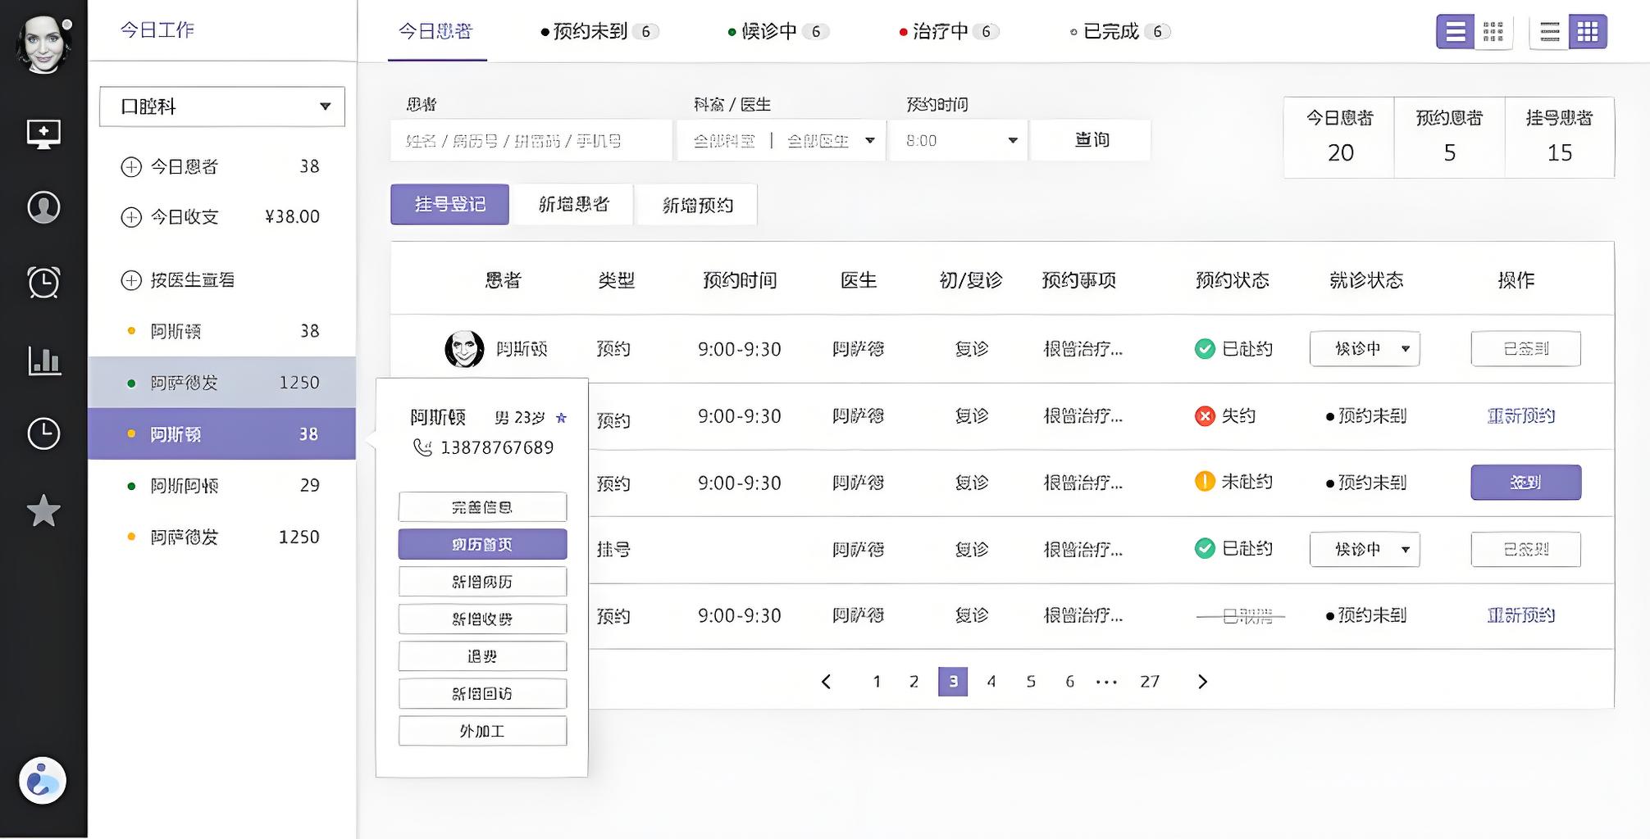Click the patient name search input field
This screenshot has width=1650, height=839.
coord(530,139)
